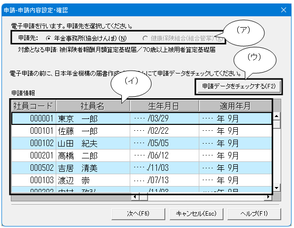This screenshot has height=228, width=294.
Task: Click the vertical scrollbar thumb
Action: [277, 124]
